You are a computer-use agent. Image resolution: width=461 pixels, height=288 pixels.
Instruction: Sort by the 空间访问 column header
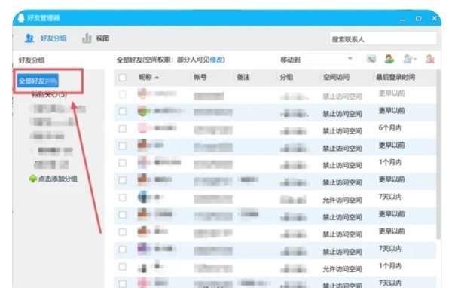point(336,77)
